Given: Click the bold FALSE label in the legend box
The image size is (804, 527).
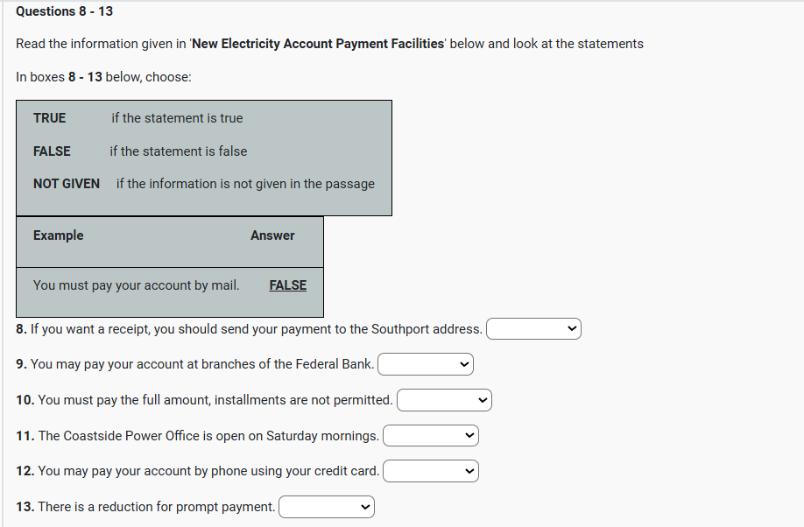Looking at the screenshot, I should click(52, 151).
